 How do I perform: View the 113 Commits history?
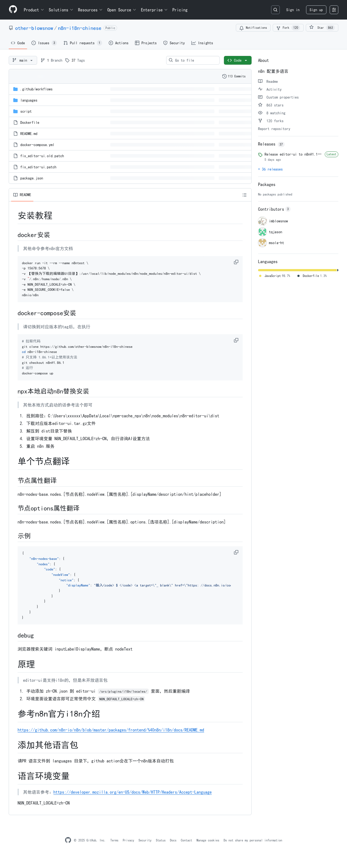pyautogui.click(x=234, y=76)
